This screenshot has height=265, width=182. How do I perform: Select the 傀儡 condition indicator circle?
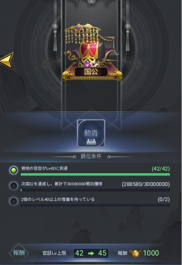click(14, 201)
